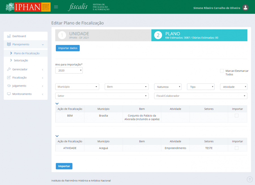Check Importar box for Aceguá row

pyautogui.click(x=237, y=148)
